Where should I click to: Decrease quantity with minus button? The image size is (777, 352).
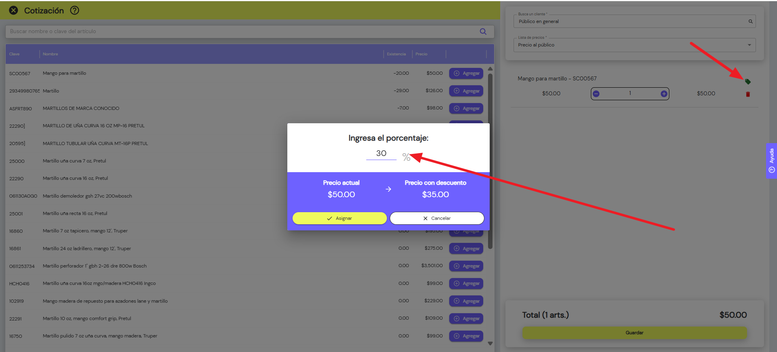pyautogui.click(x=596, y=94)
